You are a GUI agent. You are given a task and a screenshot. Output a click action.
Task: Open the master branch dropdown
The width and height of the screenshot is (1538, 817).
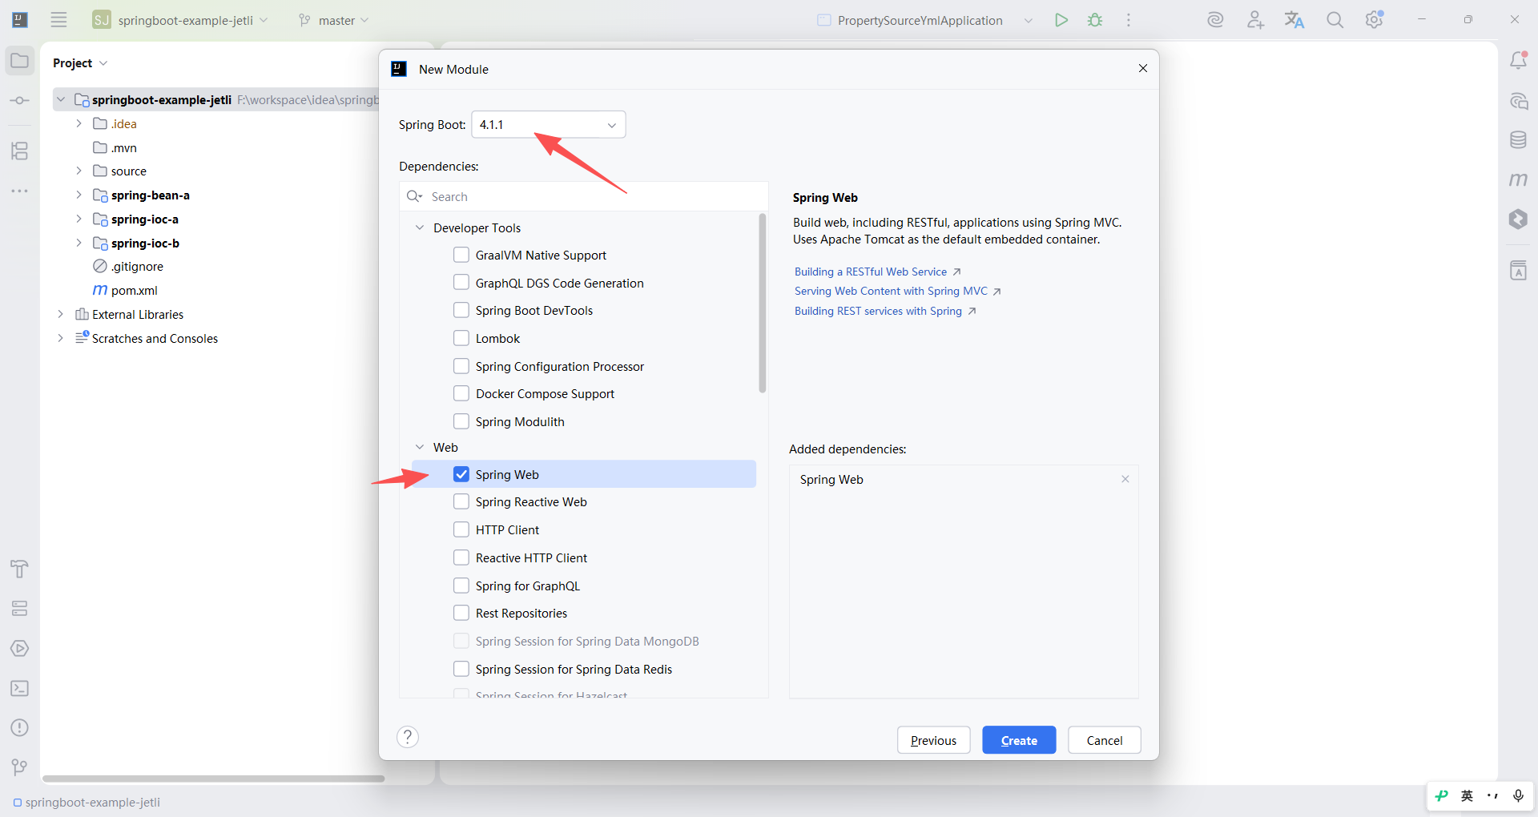coord(333,20)
